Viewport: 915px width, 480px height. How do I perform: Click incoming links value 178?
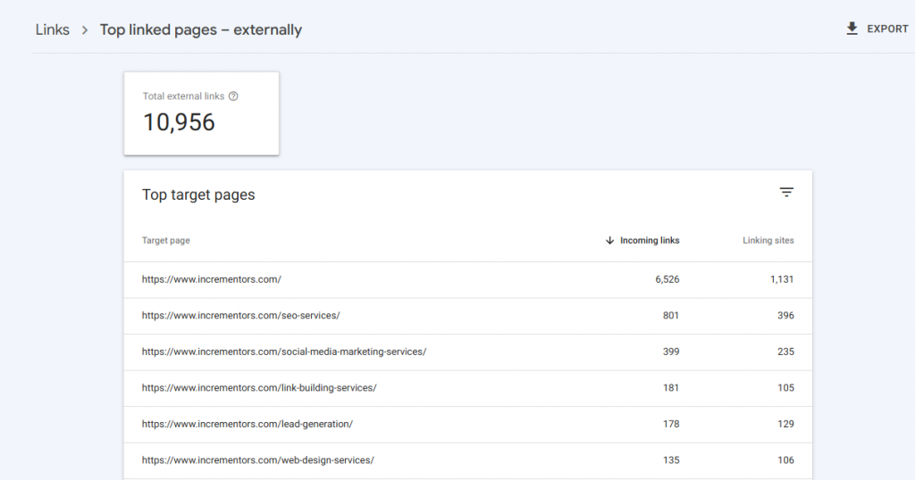click(671, 424)
